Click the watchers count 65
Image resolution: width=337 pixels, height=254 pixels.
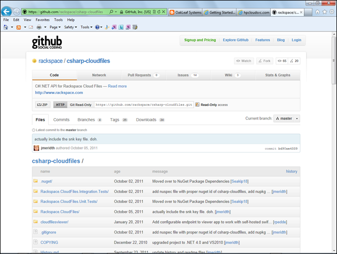[282, 61]
